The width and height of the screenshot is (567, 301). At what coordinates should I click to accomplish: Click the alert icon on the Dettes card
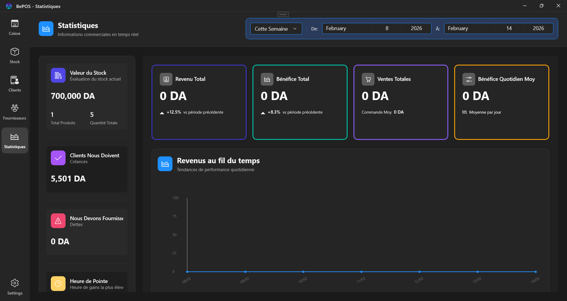(58, 221)
